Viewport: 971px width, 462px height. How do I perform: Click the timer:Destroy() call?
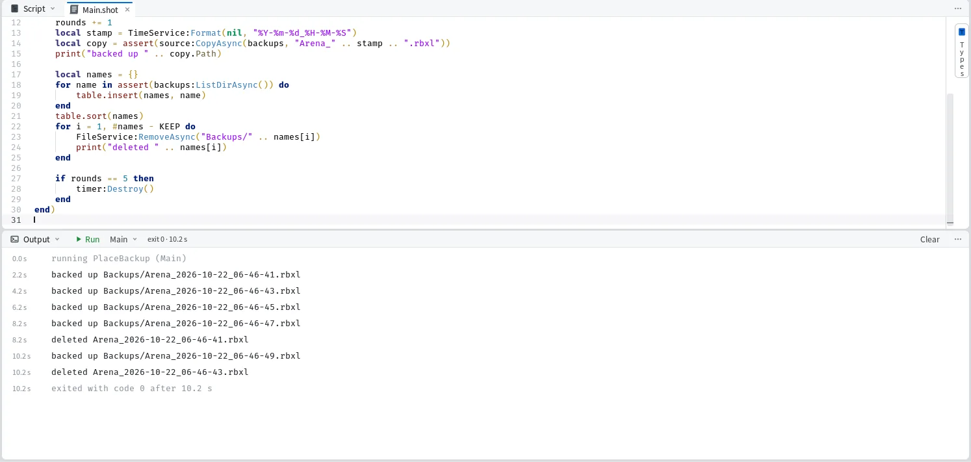(115, 188)
